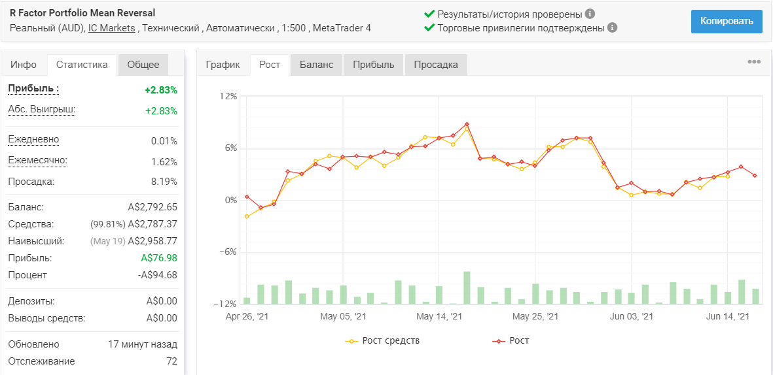Click green checkmark for trading privileges

coord(430,27)
